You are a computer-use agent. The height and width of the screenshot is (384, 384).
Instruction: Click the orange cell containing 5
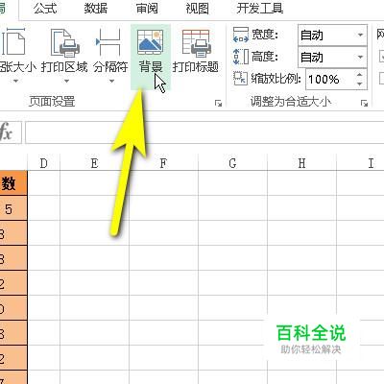(13, 208)
